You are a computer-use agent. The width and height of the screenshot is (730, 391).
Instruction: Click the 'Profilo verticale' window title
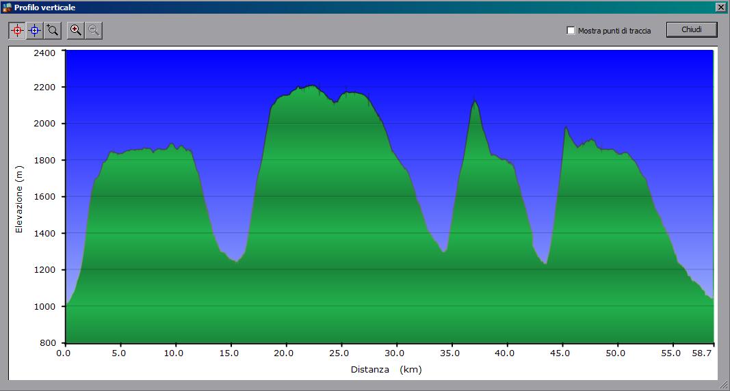pos(44,8)
